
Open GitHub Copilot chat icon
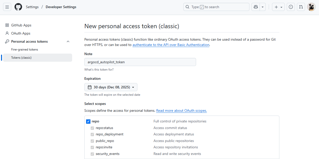point(256,7)
